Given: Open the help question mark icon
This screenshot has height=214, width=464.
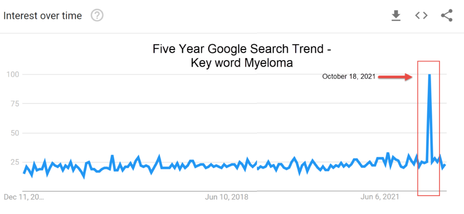Looking at the screenshot, I should (97, 16).
